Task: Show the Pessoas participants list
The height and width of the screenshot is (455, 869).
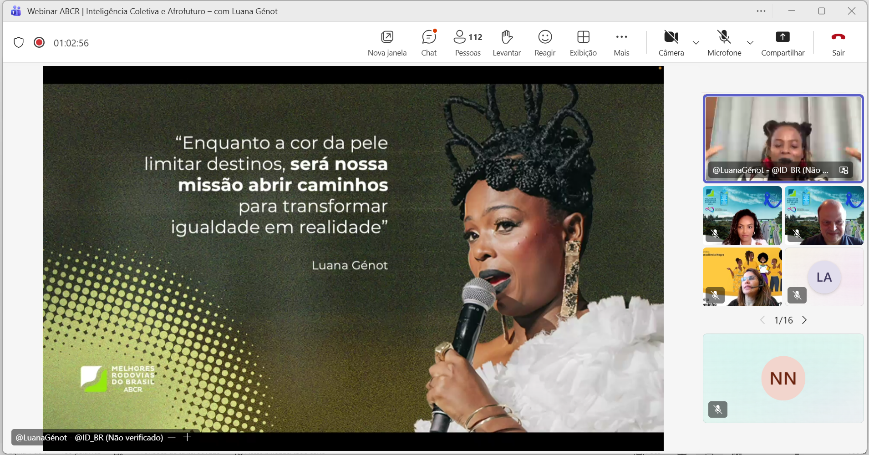Action: (468, 43)
